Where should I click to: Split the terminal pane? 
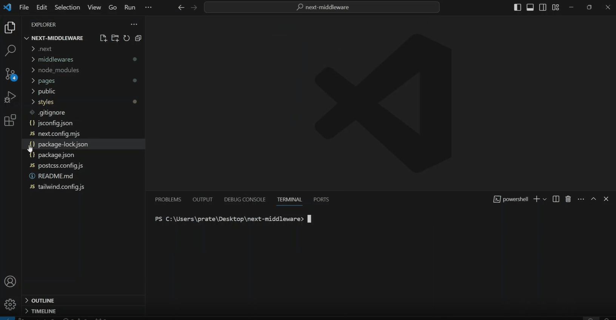click(x=556, y=199)
